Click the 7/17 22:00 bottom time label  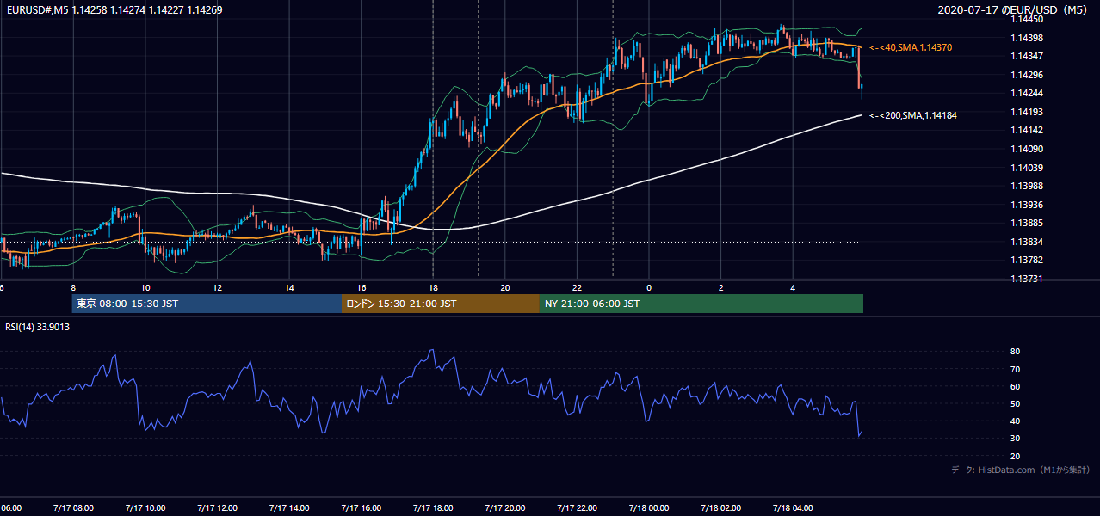577,508
